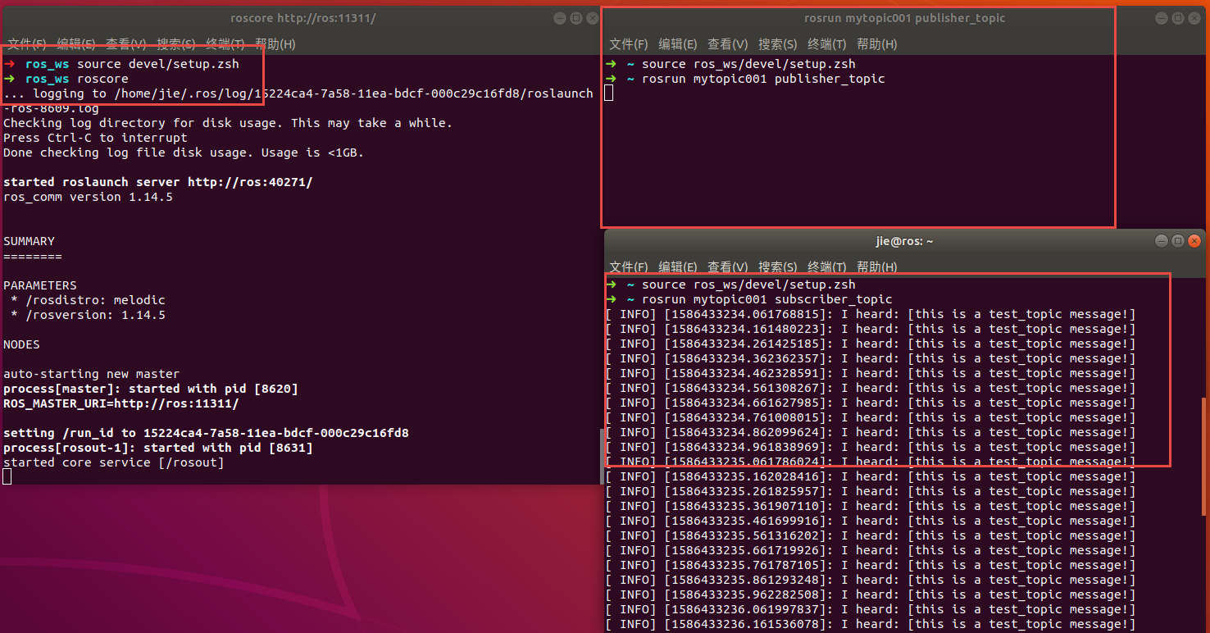Click log line with timestamp 1586433235.461699916
The image size is (1210, 633).
(x=871, y=521)
